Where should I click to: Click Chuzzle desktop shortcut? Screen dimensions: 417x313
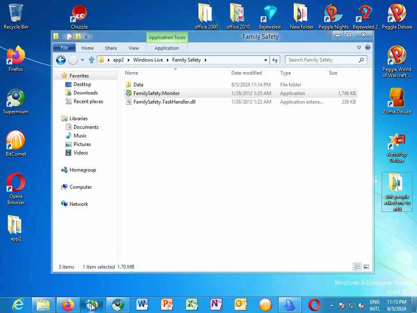[79, 17]
